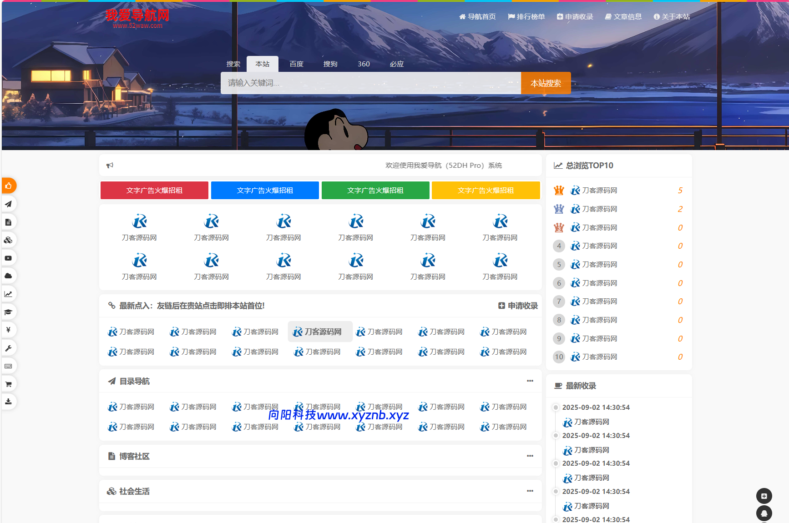Click the yen currency sidebar icon
Screen dimensions: 789x523
8,330
